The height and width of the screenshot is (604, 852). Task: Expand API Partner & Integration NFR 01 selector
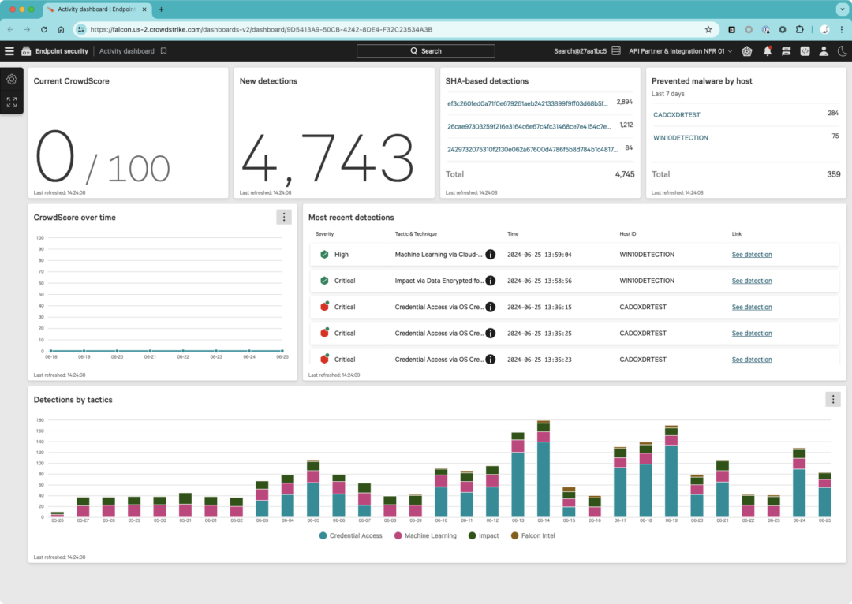pyautogui.click(x=680, y=51)
